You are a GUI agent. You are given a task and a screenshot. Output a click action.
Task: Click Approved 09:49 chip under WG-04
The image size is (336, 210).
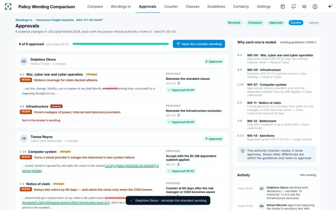pos(181,90)
